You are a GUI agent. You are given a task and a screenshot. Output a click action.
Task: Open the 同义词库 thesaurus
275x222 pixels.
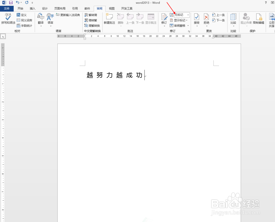[x=24, y=20]
